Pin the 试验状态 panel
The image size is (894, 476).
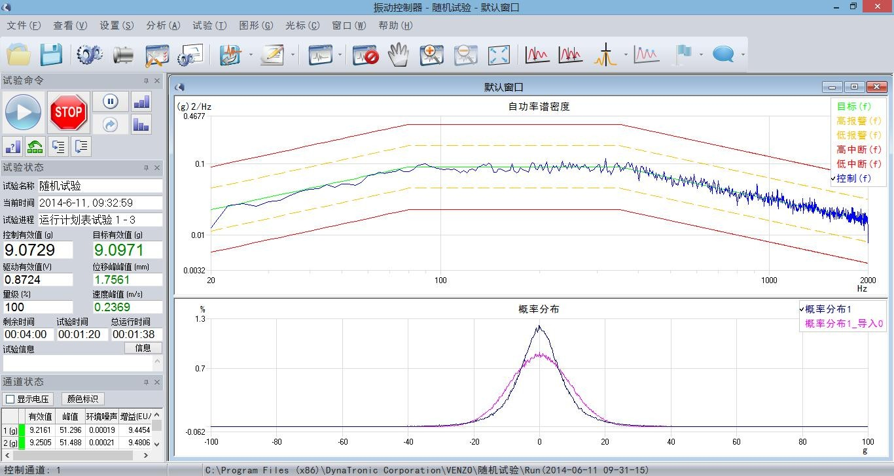coord(146,167)
